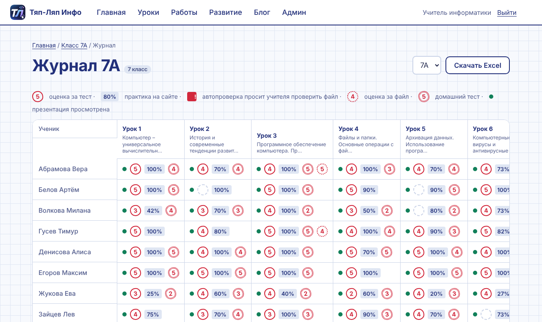Open the Блог page
The width and height of the screenshot is (542, 322).
(262, 12)
